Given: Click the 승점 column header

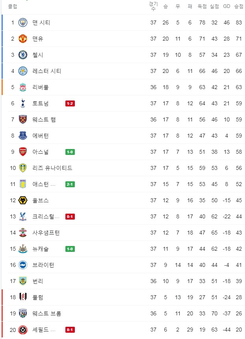Looking at the screenshot, I should 239,6.
